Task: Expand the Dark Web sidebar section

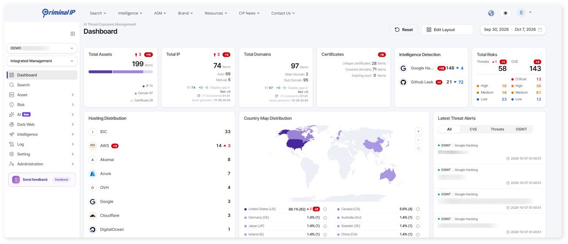Action: coord(73,125)
